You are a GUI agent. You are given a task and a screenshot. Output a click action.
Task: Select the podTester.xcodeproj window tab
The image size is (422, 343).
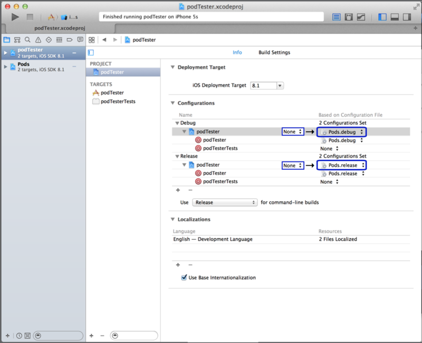click(x=60, y=28)
